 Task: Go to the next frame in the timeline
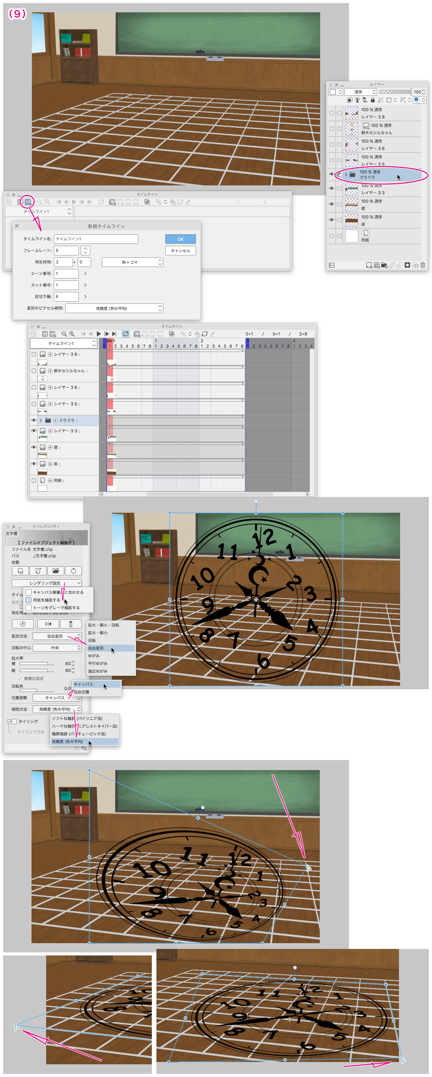click(x=106, y=333)
